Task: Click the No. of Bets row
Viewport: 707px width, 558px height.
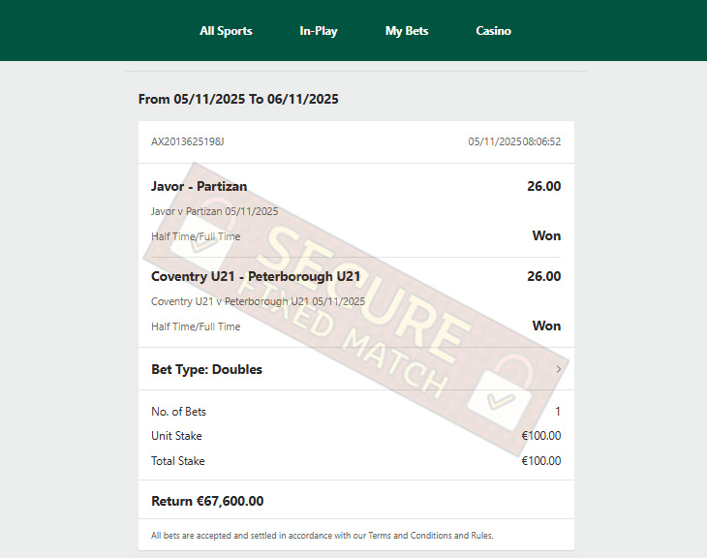Action: tap(356, 412)
